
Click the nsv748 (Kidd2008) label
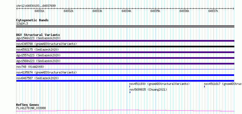pyautogui.click(x=30, y=67)
